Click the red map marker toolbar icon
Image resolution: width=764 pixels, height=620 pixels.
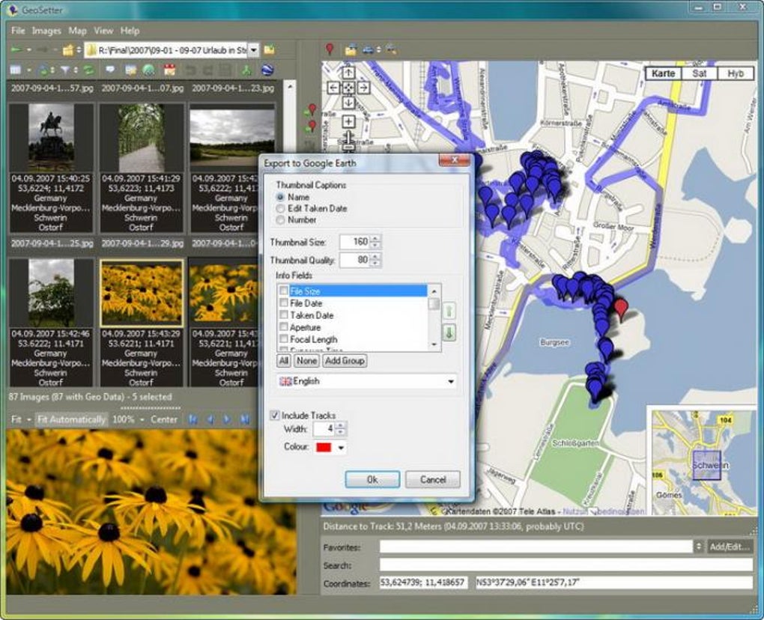pos(329,50)
